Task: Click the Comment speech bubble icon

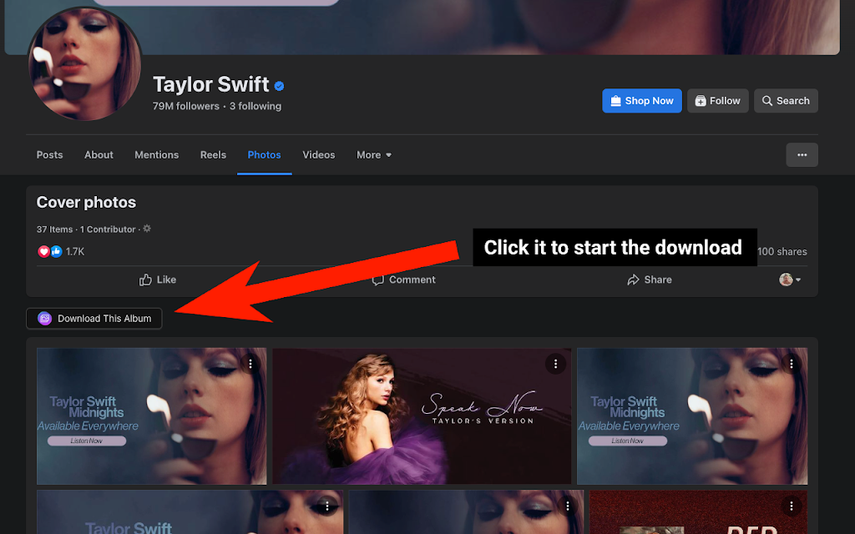Action: click(378, 280)
